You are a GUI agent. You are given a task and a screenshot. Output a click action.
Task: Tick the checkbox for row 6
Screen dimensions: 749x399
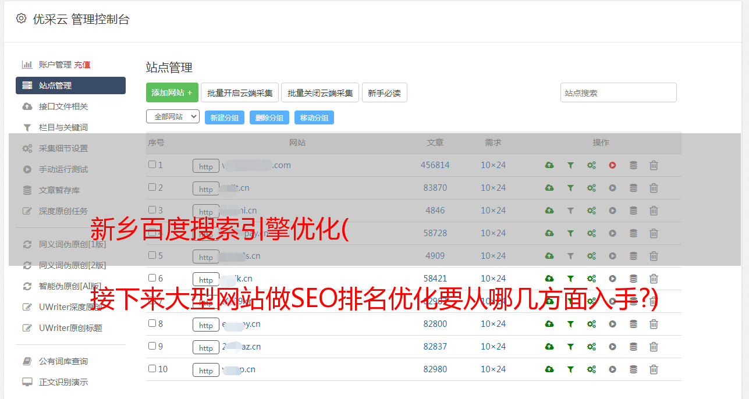152,278
